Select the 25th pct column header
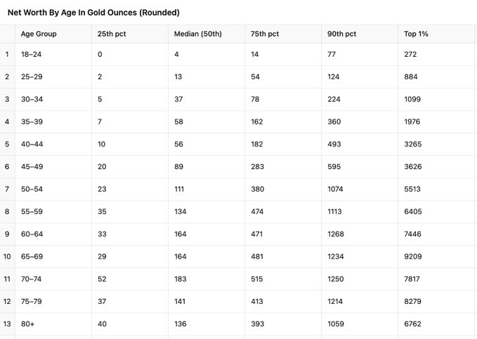 (111, 34)
